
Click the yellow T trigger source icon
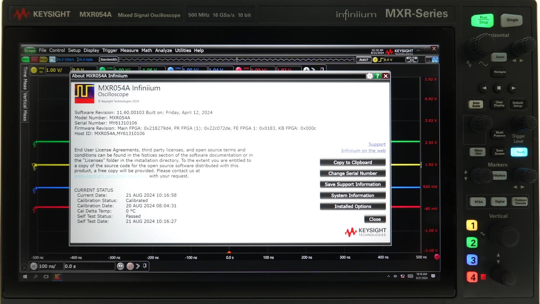(x=375, y=60)
